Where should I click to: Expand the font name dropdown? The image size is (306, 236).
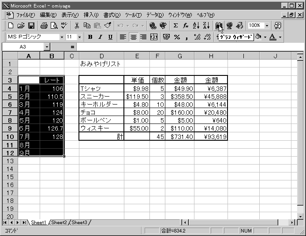tap(62, 37)
